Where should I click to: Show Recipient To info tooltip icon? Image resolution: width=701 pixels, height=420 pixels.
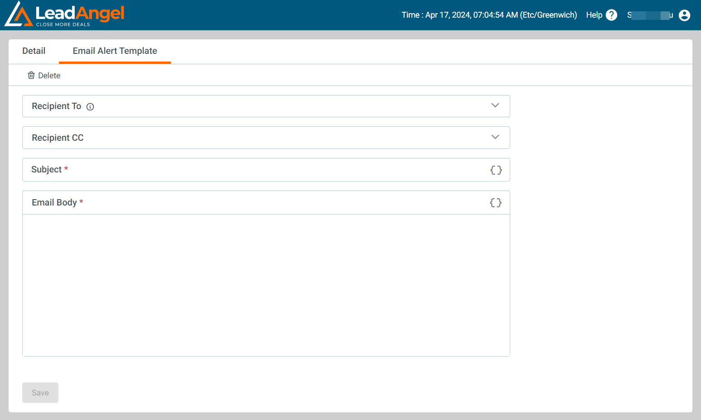(90, 107)
